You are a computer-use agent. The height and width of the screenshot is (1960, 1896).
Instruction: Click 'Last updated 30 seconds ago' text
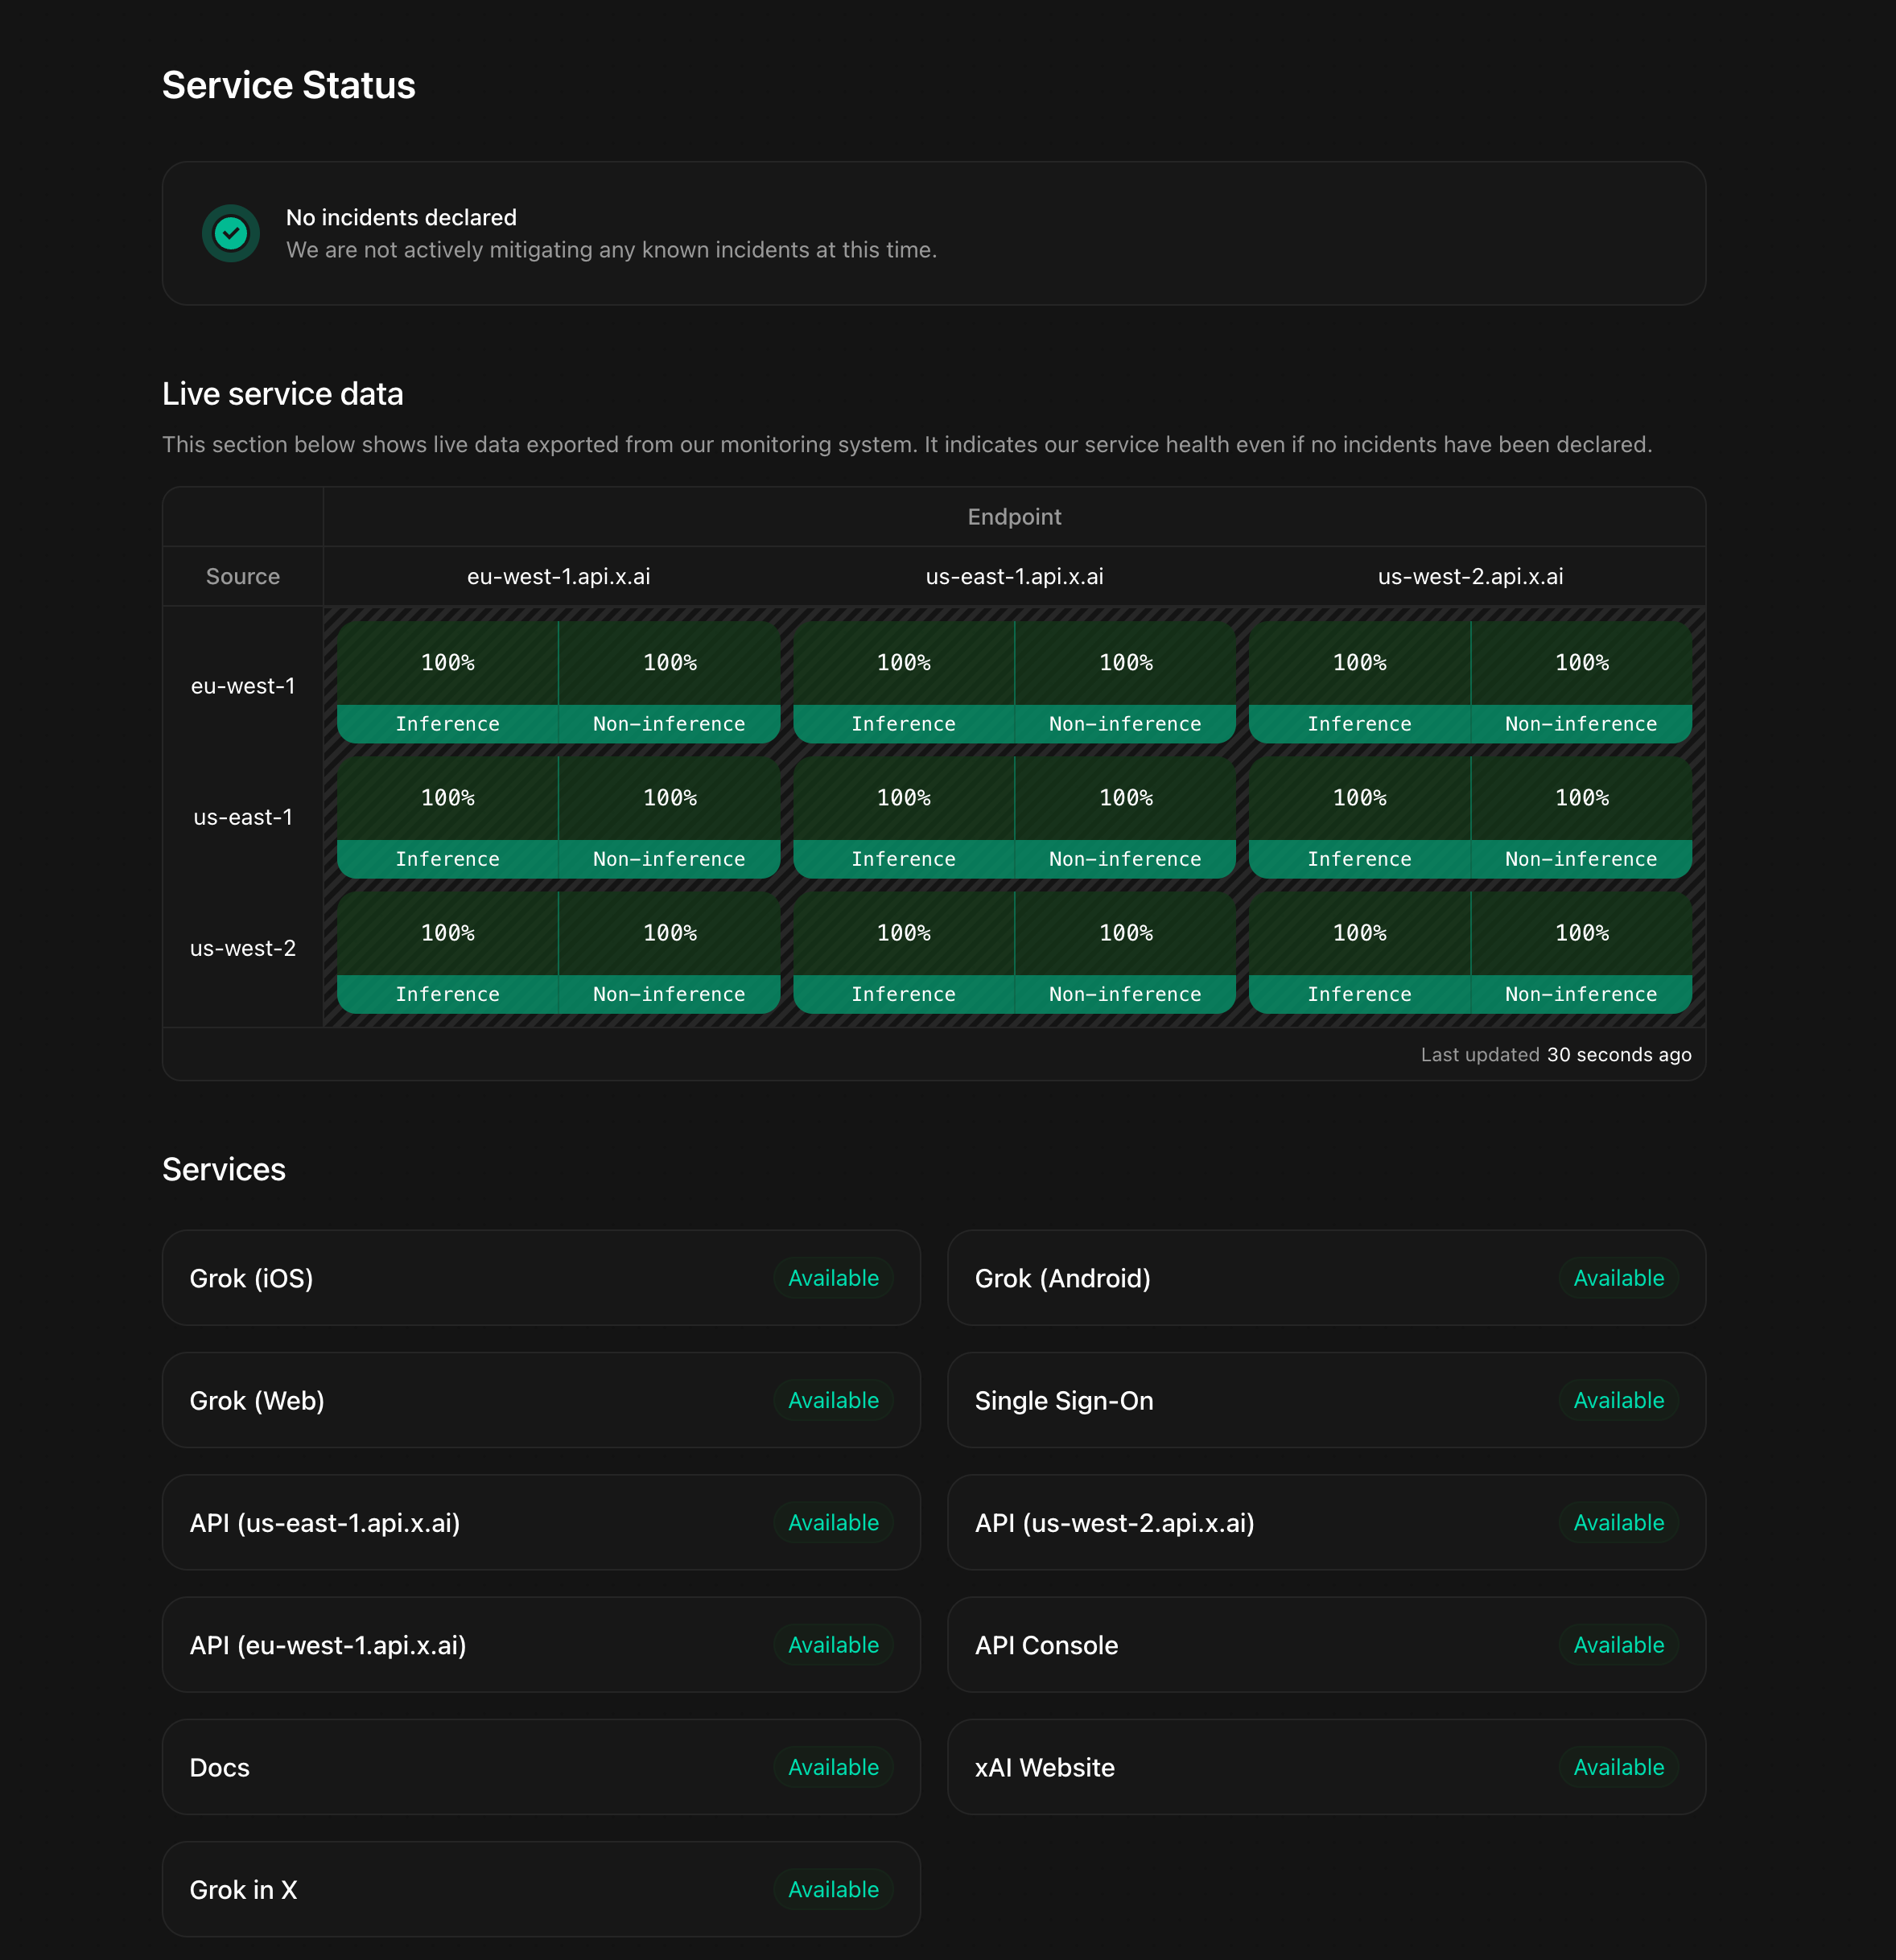pyautogui.click(x=1556, y=1054)
